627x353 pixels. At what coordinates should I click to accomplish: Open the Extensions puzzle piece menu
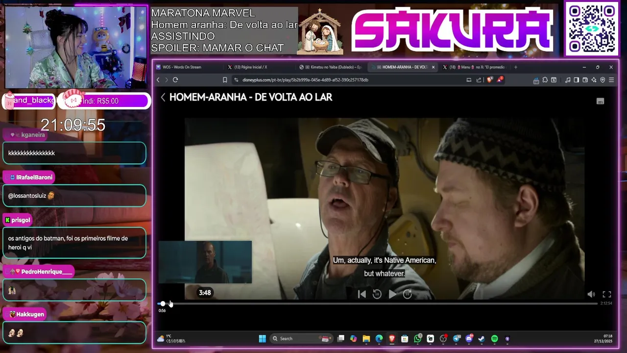[545, 80]
